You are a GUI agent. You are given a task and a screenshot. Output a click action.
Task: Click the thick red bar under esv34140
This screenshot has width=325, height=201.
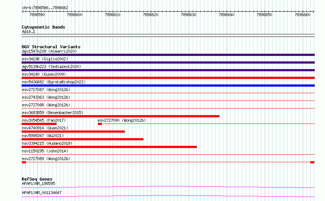(x=168, y=78)
